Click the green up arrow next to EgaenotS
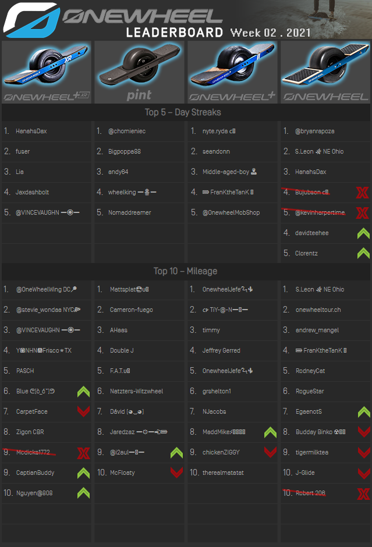The height and width of the screenshot is (547, 372). [363, 411]
